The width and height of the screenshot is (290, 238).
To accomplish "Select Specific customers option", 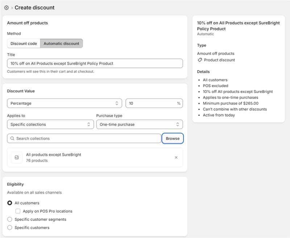I will click(10, 227).
